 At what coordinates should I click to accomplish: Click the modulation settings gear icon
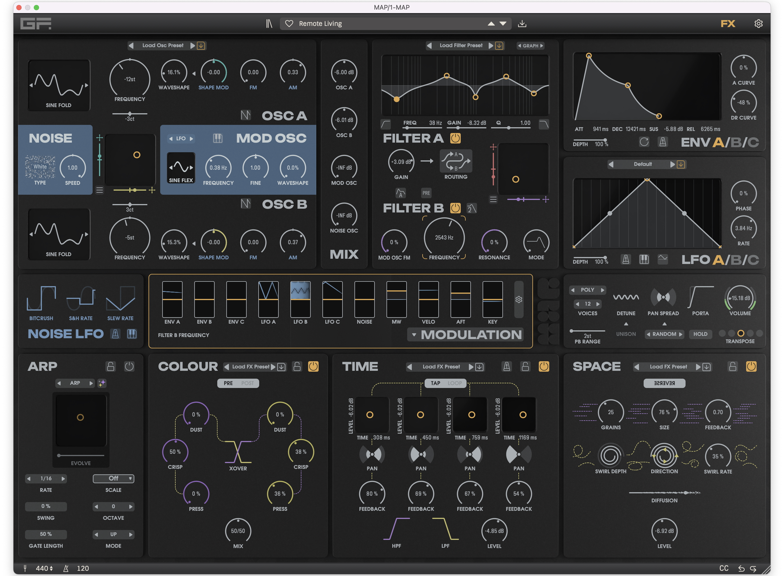coord(519,299)
